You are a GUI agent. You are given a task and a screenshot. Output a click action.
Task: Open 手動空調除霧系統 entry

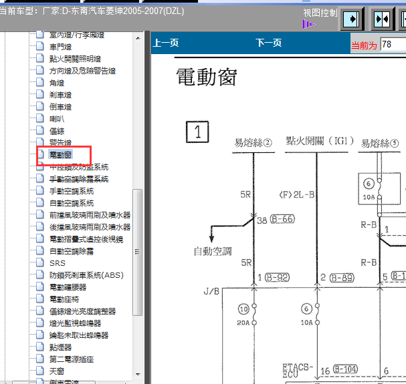click(x=79, y=179)
